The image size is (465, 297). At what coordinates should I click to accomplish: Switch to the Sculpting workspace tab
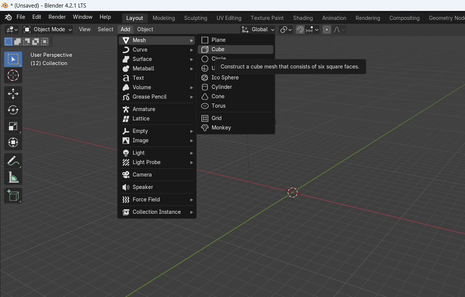point(195,18)
